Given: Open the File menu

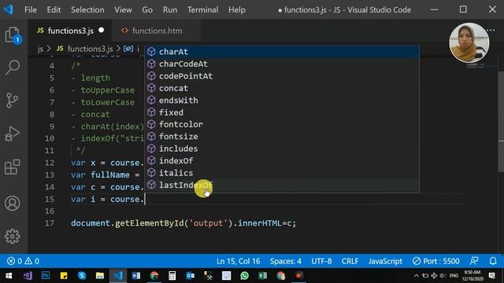Looking at the screenshot, I should [31, 10].
